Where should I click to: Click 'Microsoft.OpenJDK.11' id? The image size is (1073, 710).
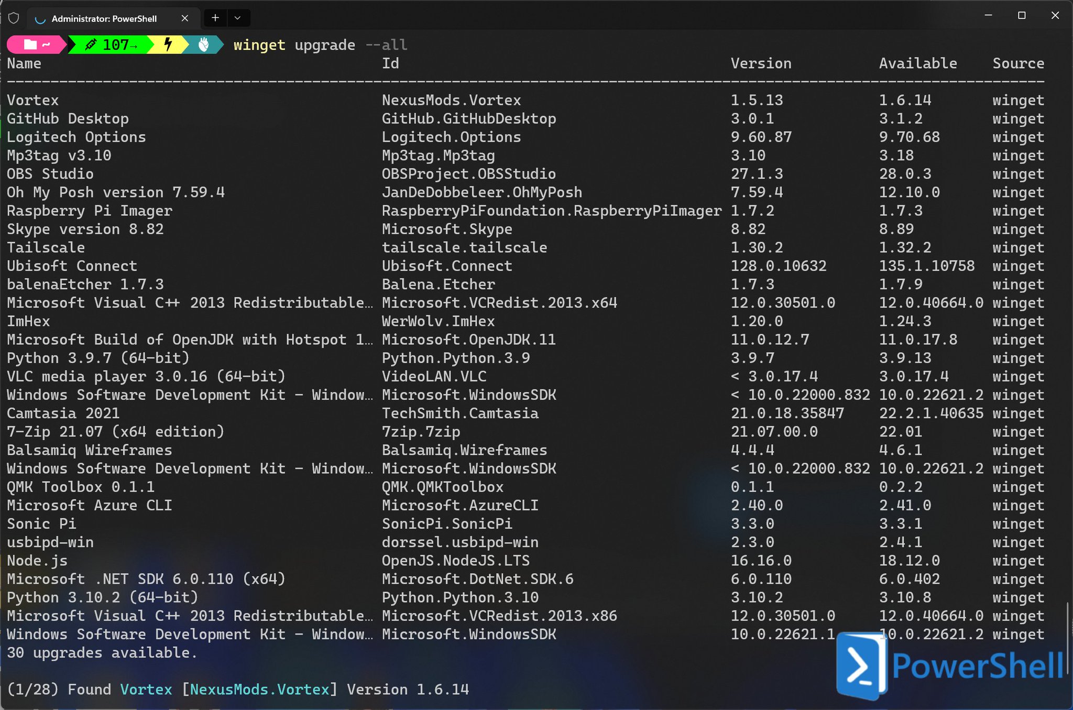pyautogui.click(x=469, y=340)
